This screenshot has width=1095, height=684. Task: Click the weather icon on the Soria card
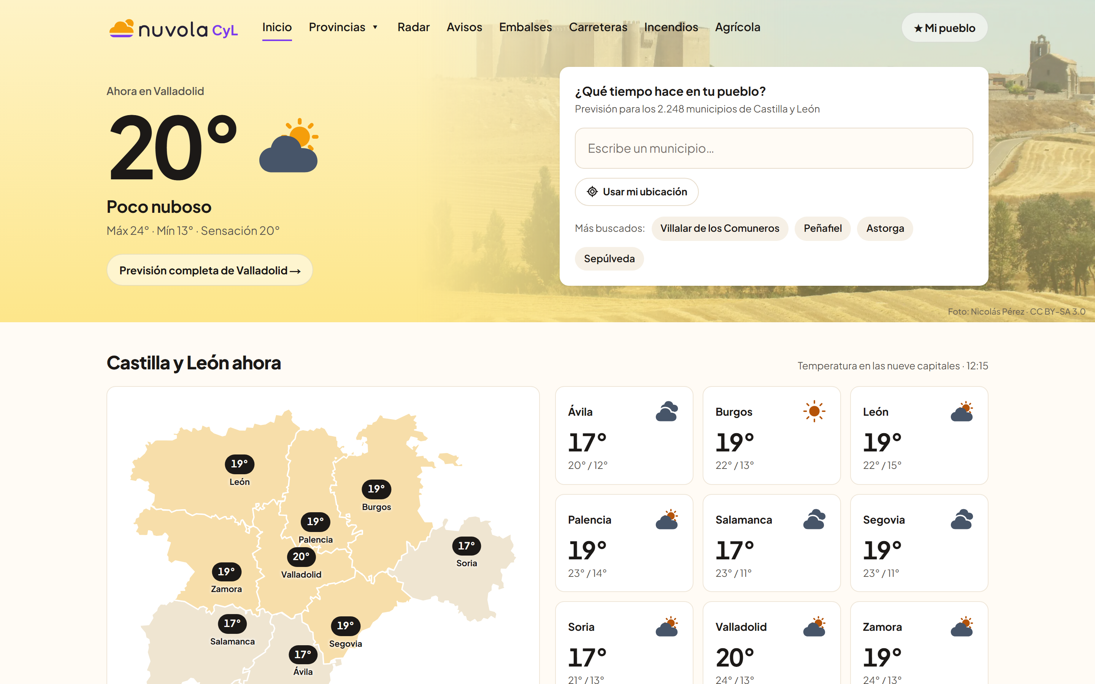pos(667,627)
